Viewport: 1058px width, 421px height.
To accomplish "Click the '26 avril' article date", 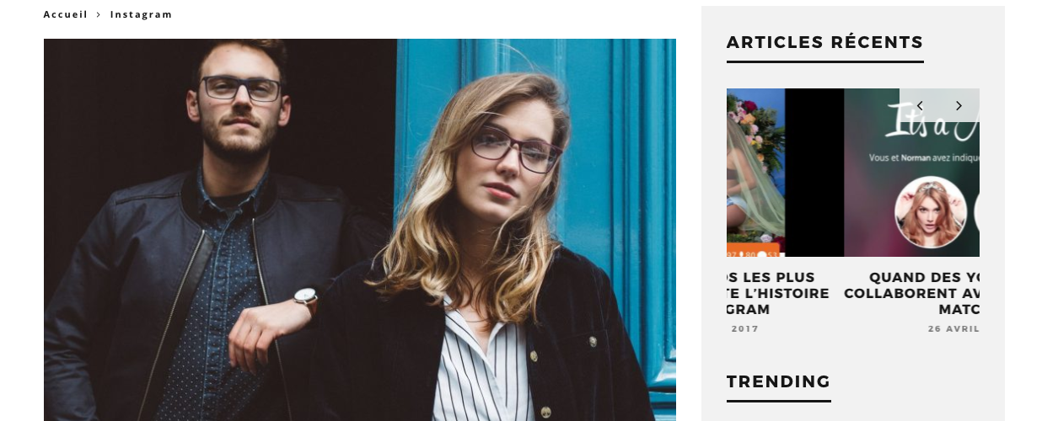I will [953, 328].
